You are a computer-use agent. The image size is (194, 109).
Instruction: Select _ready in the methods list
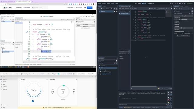click(x=121, y=56)
